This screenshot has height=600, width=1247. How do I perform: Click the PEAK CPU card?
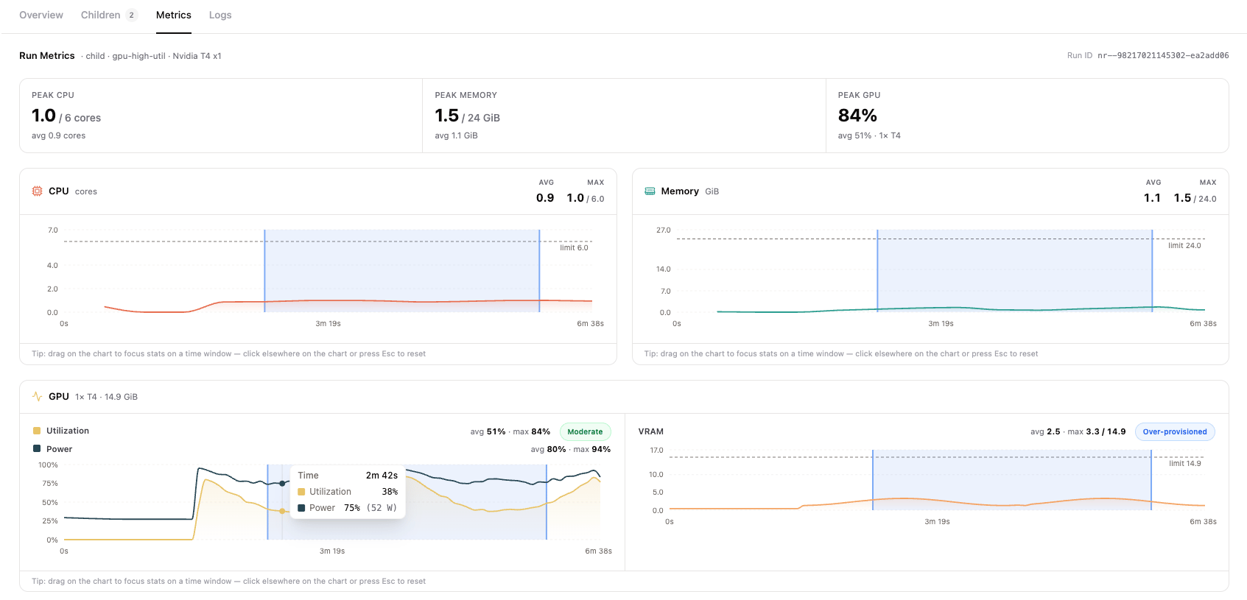tap(221, 116)
